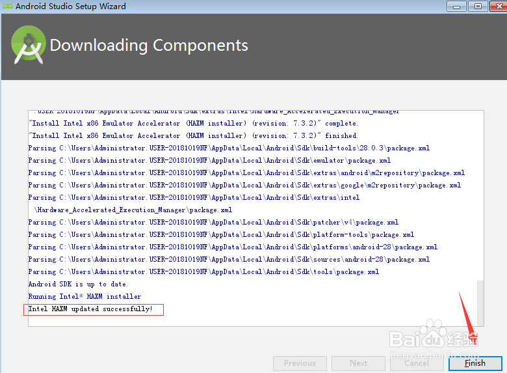Click the 'Android Studio Setup Wizard' window title

click(x=70, y=6)
